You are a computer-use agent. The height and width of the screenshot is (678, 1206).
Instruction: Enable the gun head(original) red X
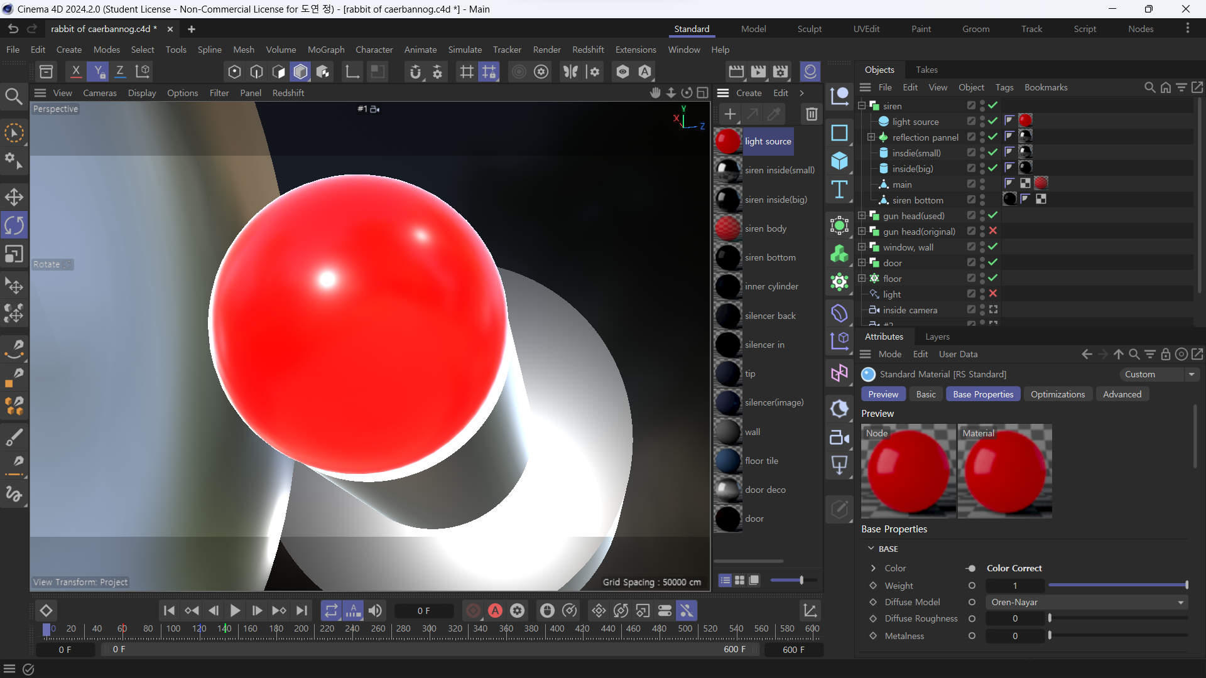coord(993,231)
